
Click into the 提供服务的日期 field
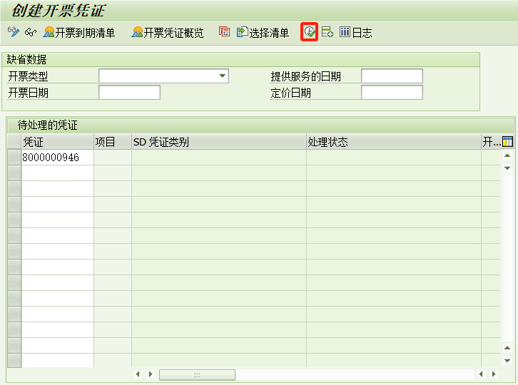(392, 76)
